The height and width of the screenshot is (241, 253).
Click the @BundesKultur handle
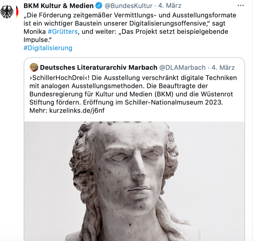[x=129, y=6]
